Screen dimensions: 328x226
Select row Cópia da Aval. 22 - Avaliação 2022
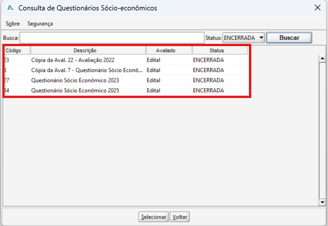point(126,60)
